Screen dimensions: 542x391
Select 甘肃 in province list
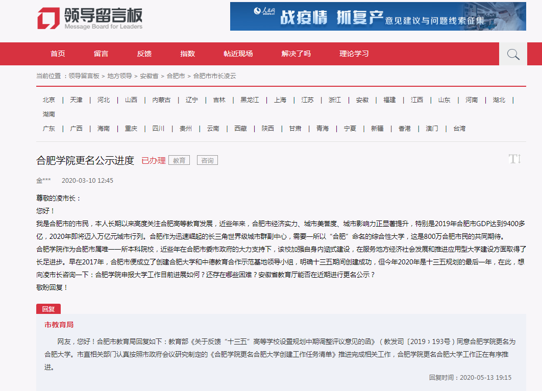[295, 129]
